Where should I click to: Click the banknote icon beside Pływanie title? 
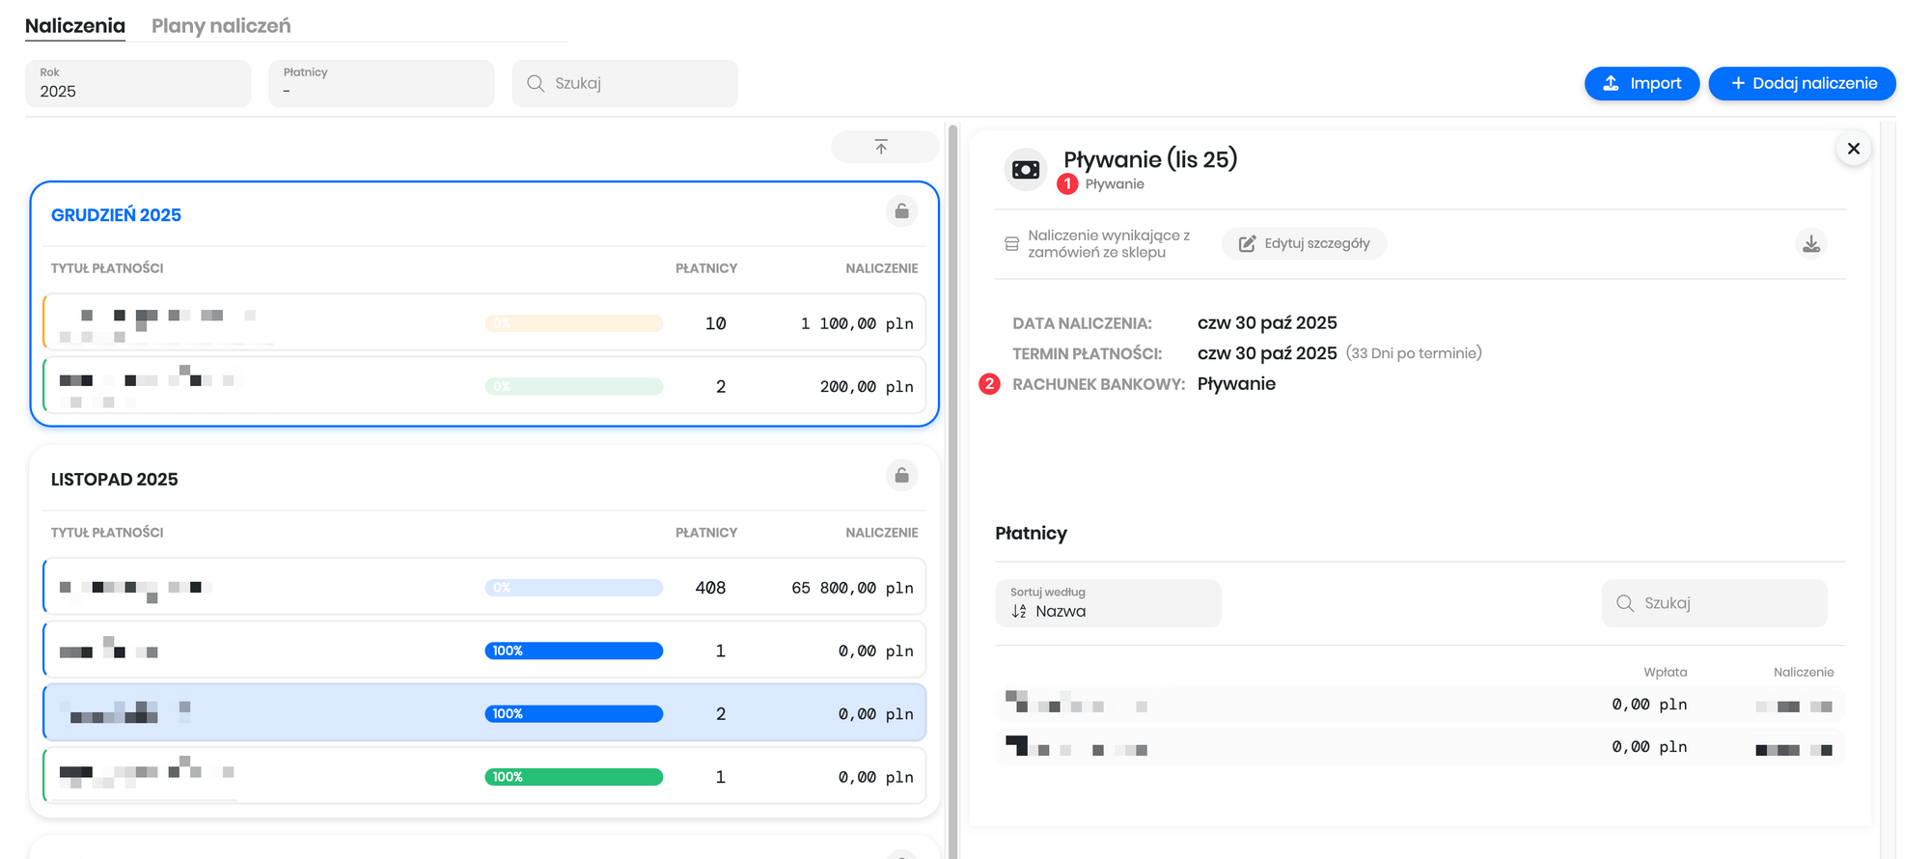coord(1025,170)
